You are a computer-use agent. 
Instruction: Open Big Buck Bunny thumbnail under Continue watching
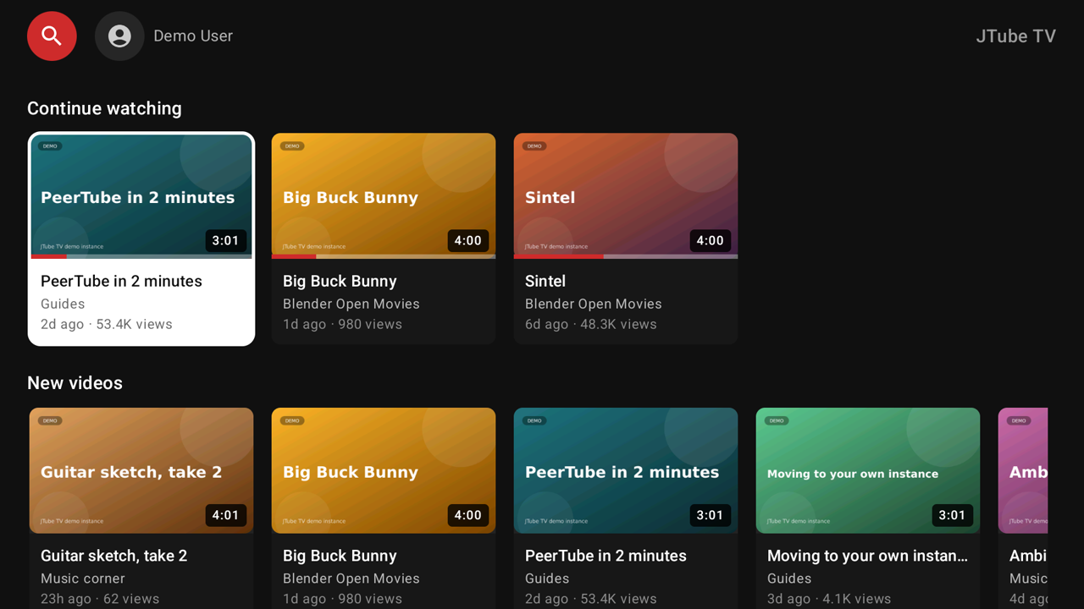[x=384, y=196]
